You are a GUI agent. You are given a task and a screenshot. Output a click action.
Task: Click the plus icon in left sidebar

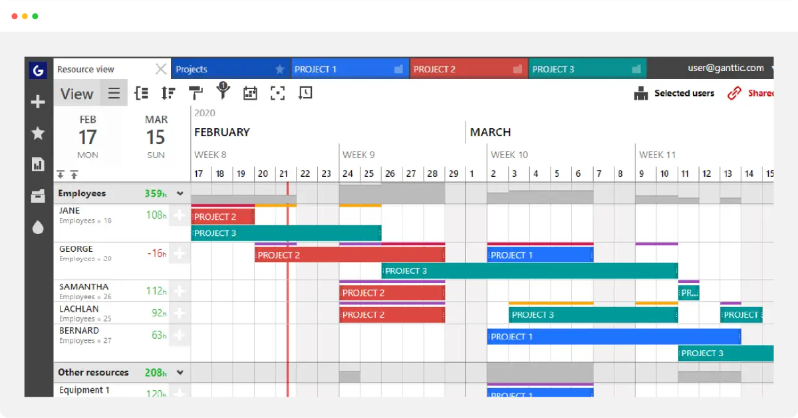tap(38, 102)
